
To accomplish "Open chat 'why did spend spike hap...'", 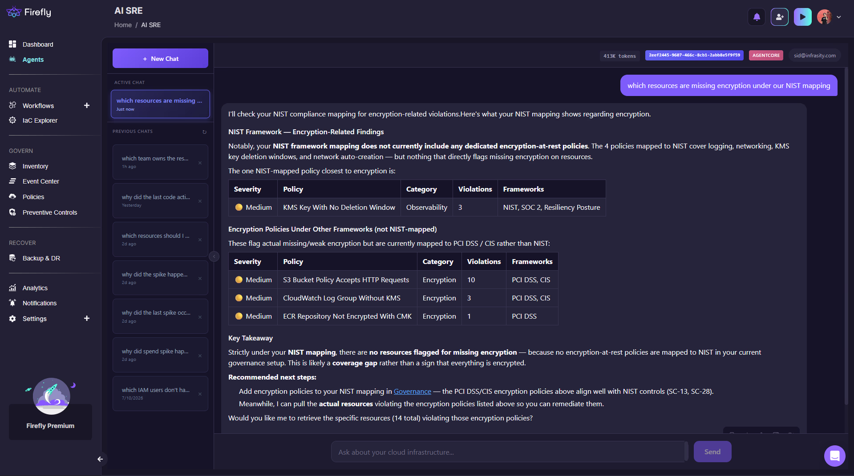I will [155, 355].
